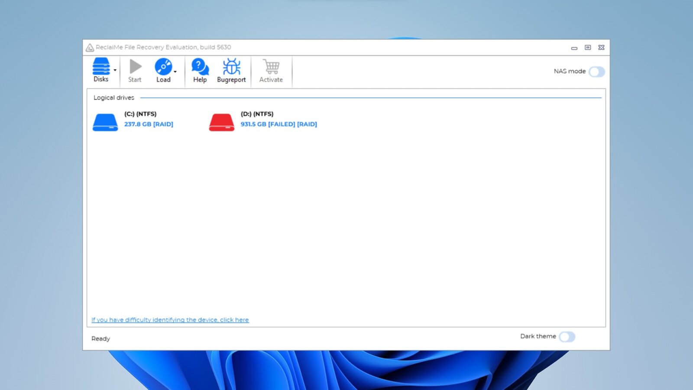
Task: Select the (C:) (NTFS) drive label
Action: coord(141,114)
